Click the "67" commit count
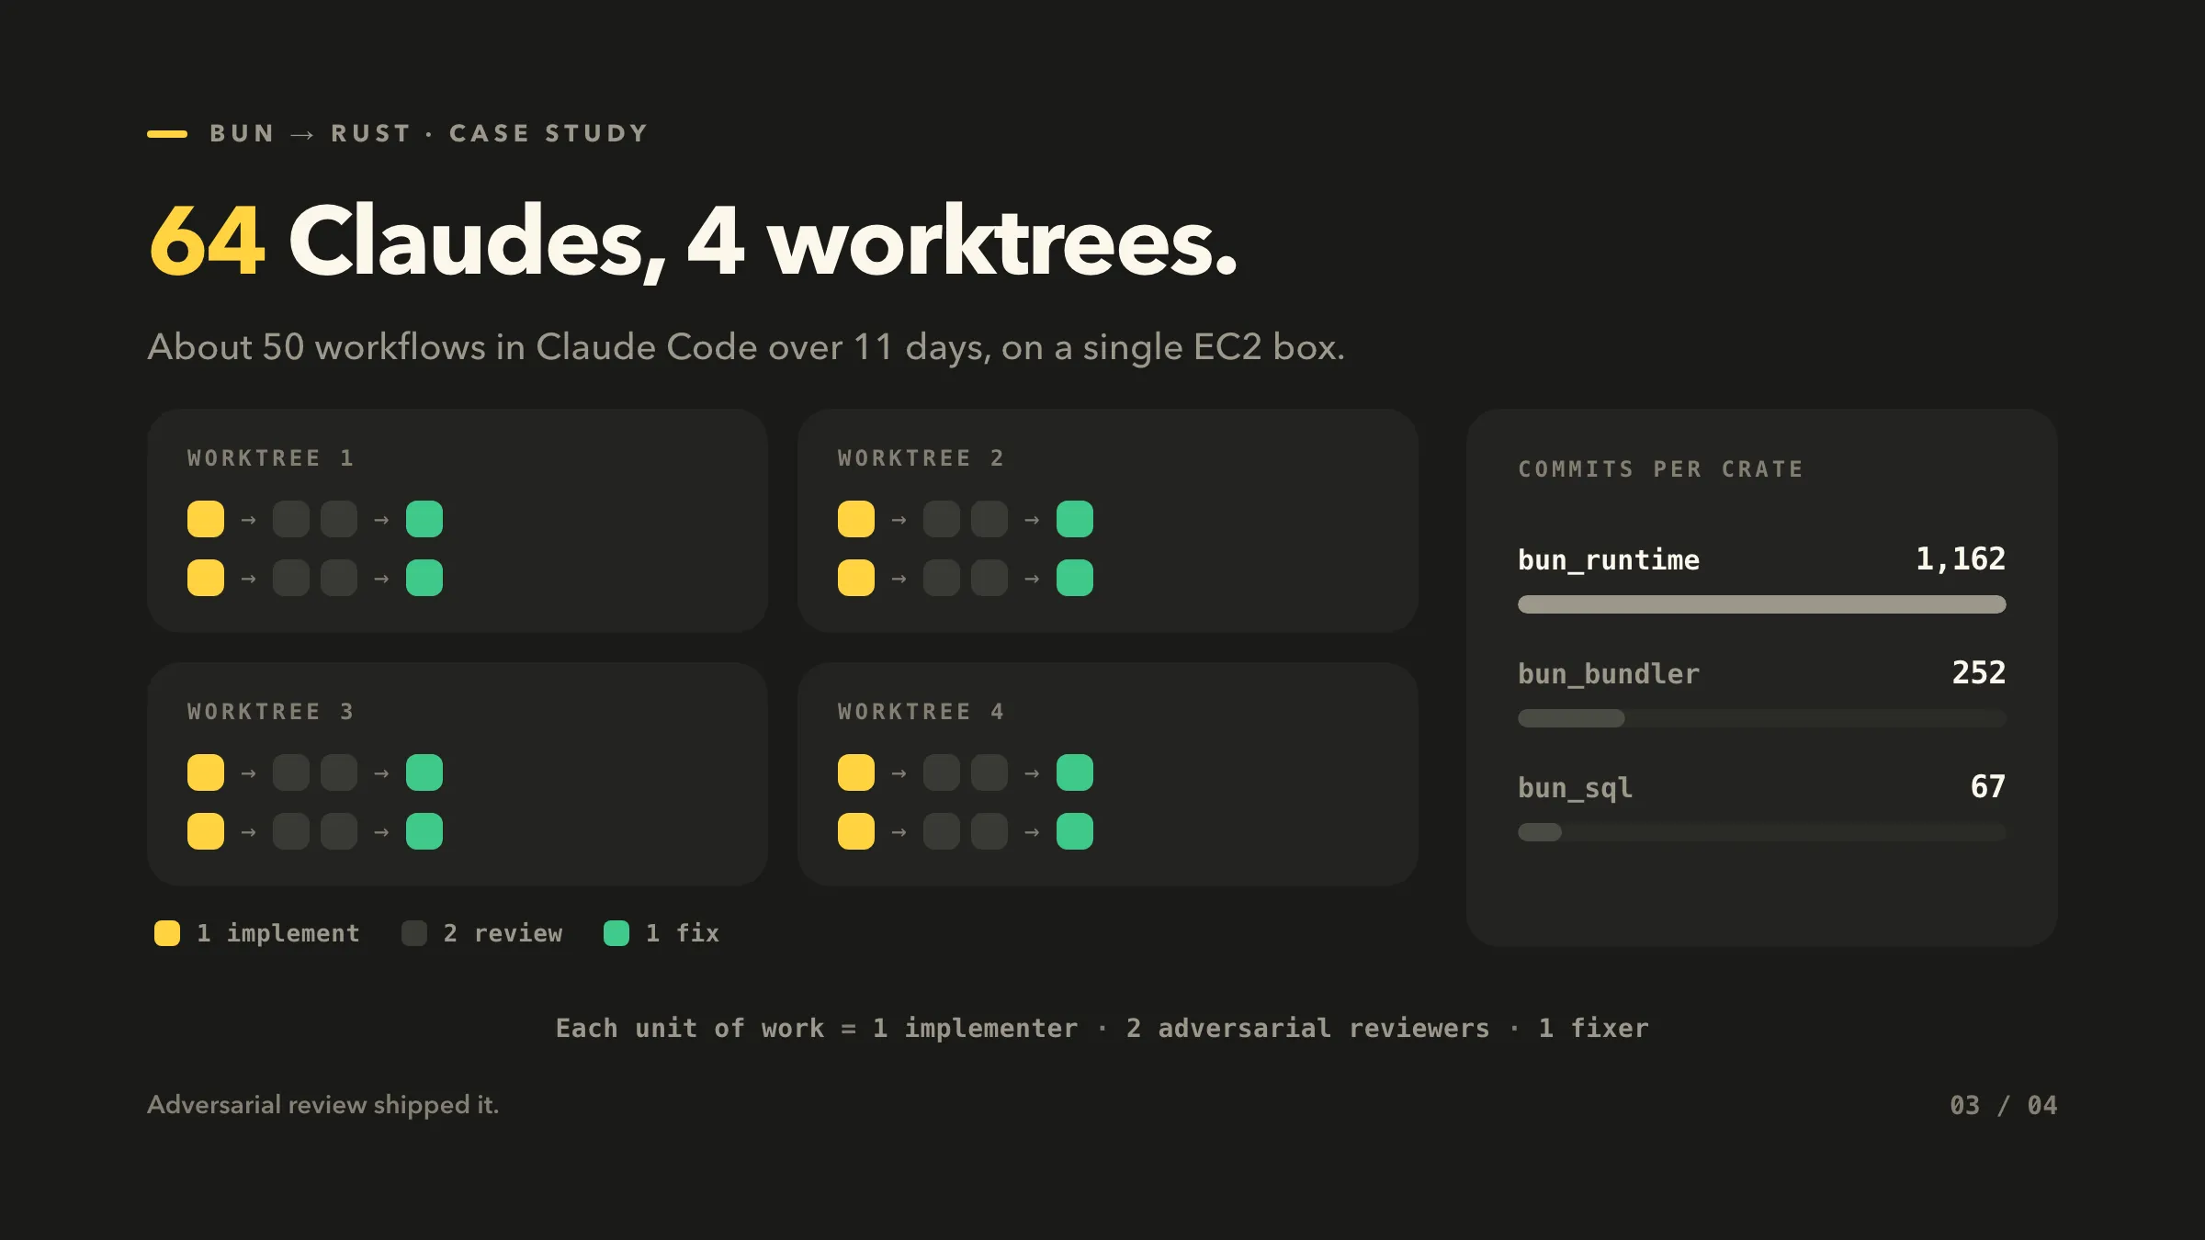Screen dimensions: 2205x1240 coord(1988,787)
